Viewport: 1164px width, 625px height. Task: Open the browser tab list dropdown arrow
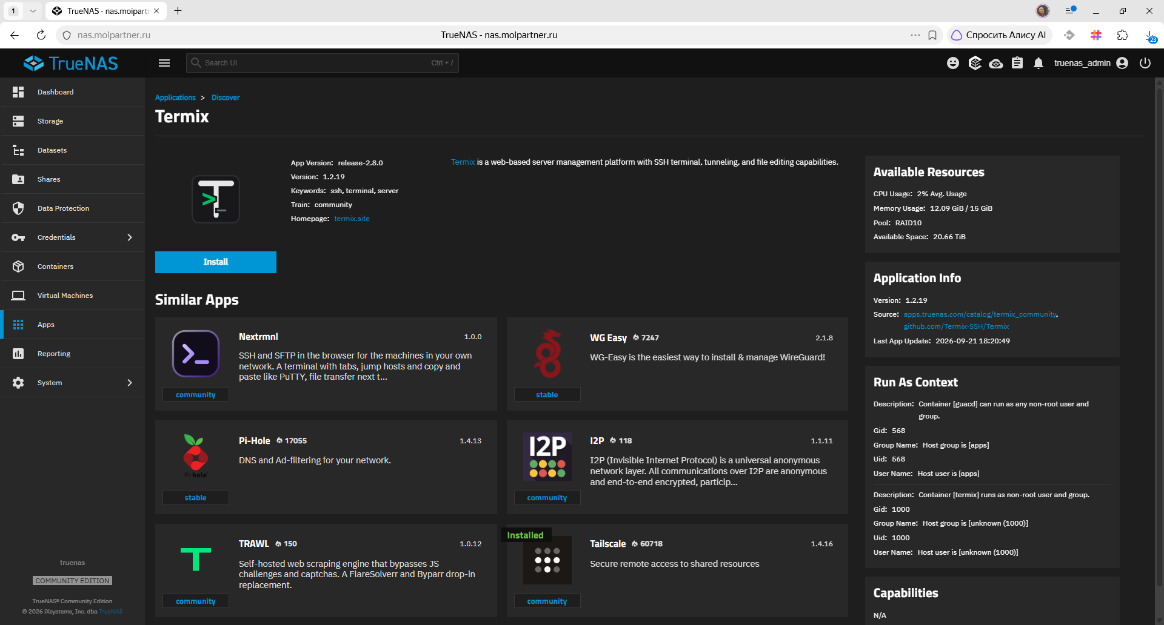(33, 11)
